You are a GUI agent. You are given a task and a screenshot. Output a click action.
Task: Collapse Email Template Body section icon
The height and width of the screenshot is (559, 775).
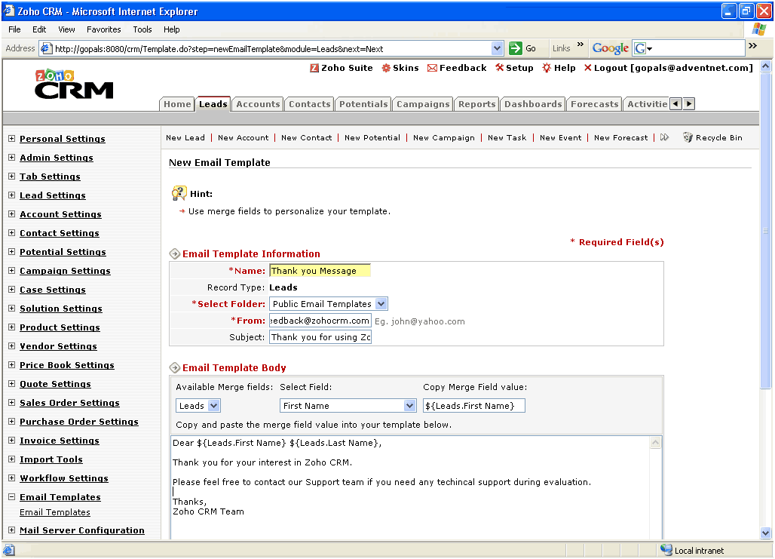point(174,368)
